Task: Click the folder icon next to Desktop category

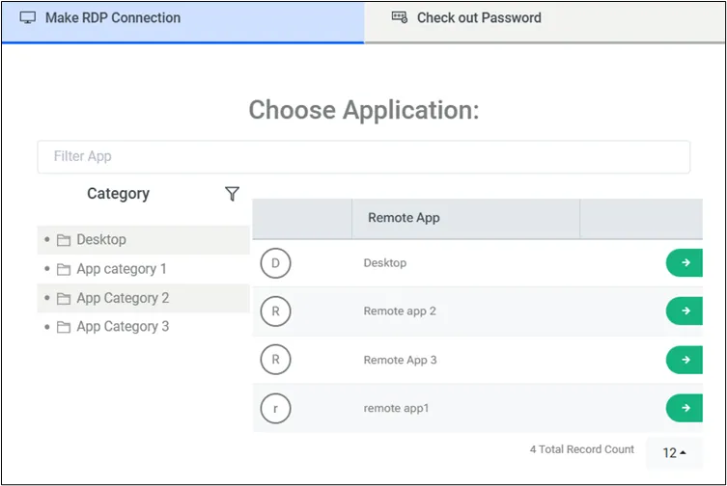Action: [64, 240]
